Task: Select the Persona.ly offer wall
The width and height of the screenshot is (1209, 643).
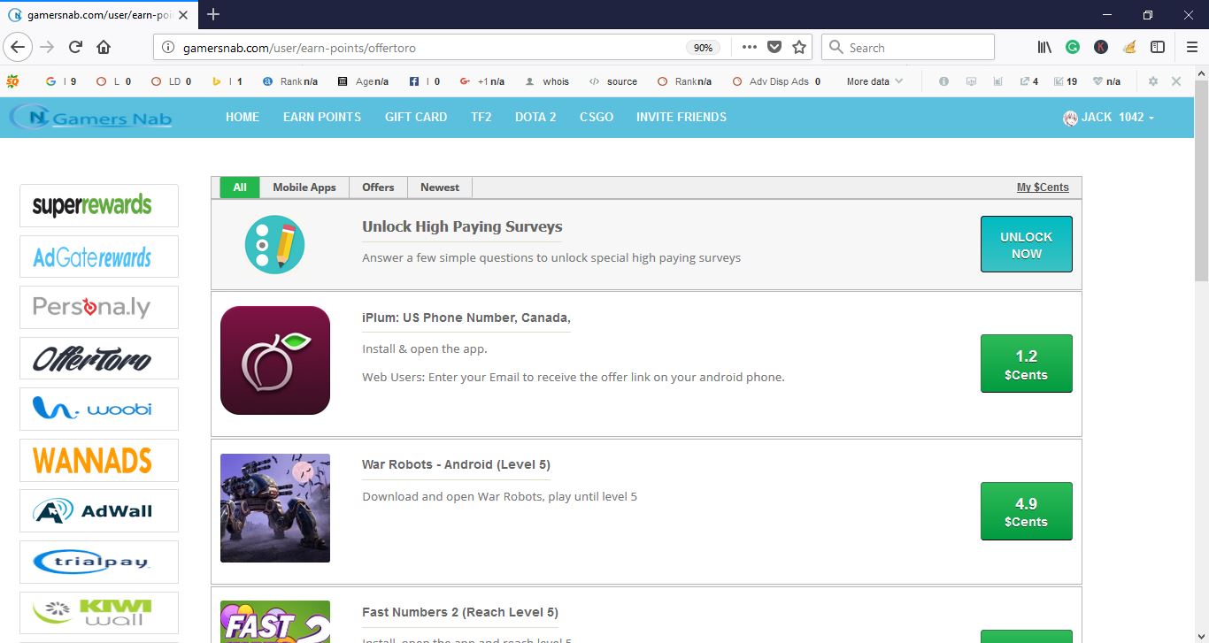Action: coord(99,307)
